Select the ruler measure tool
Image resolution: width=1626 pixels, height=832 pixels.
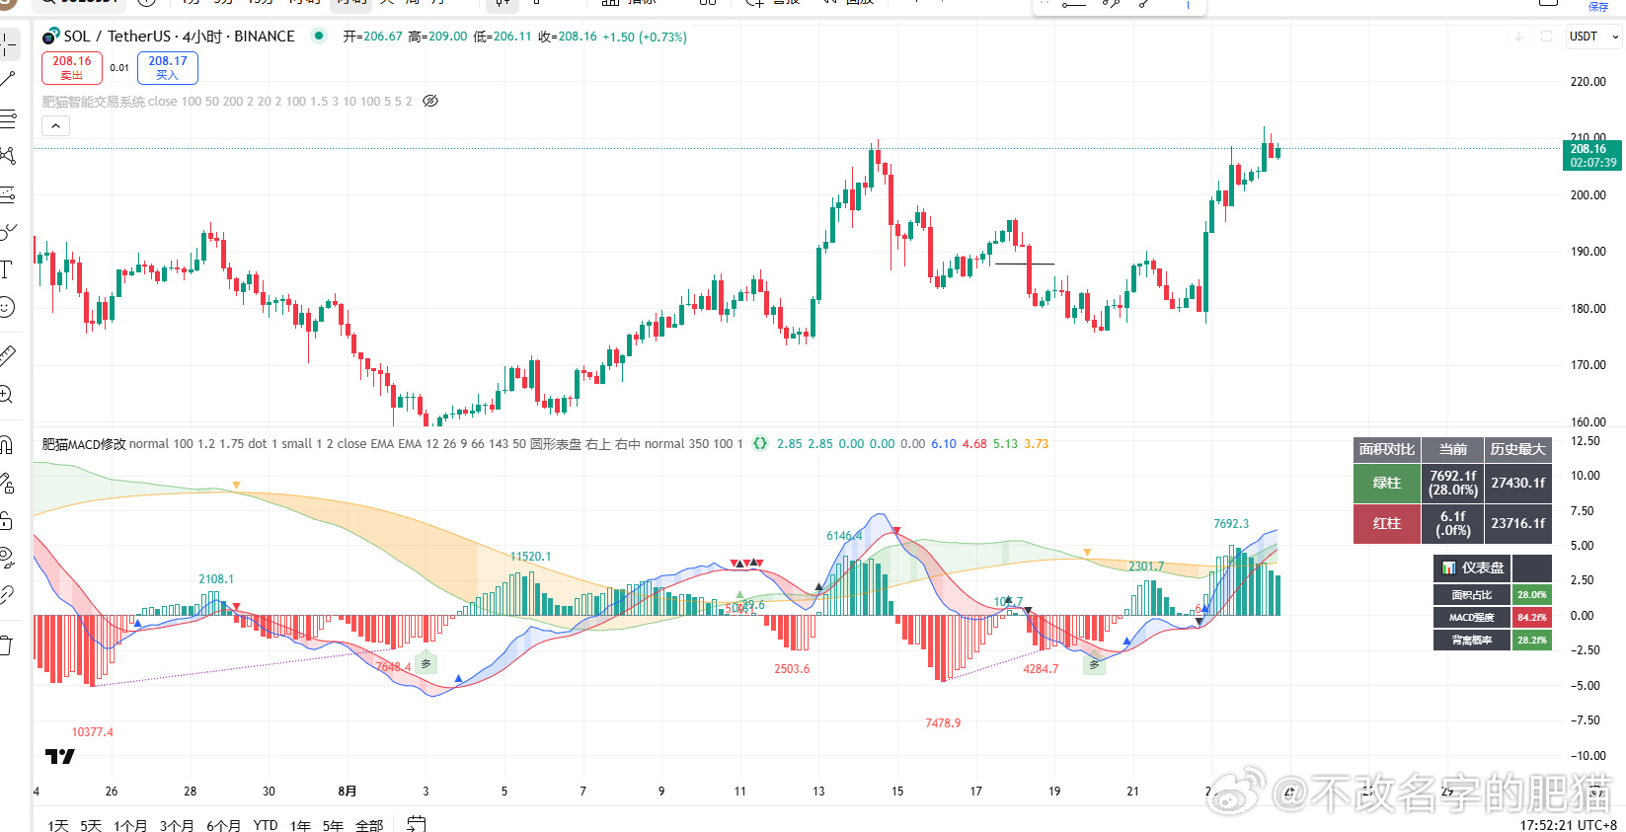pyautogui.click(x=7, y=356)
